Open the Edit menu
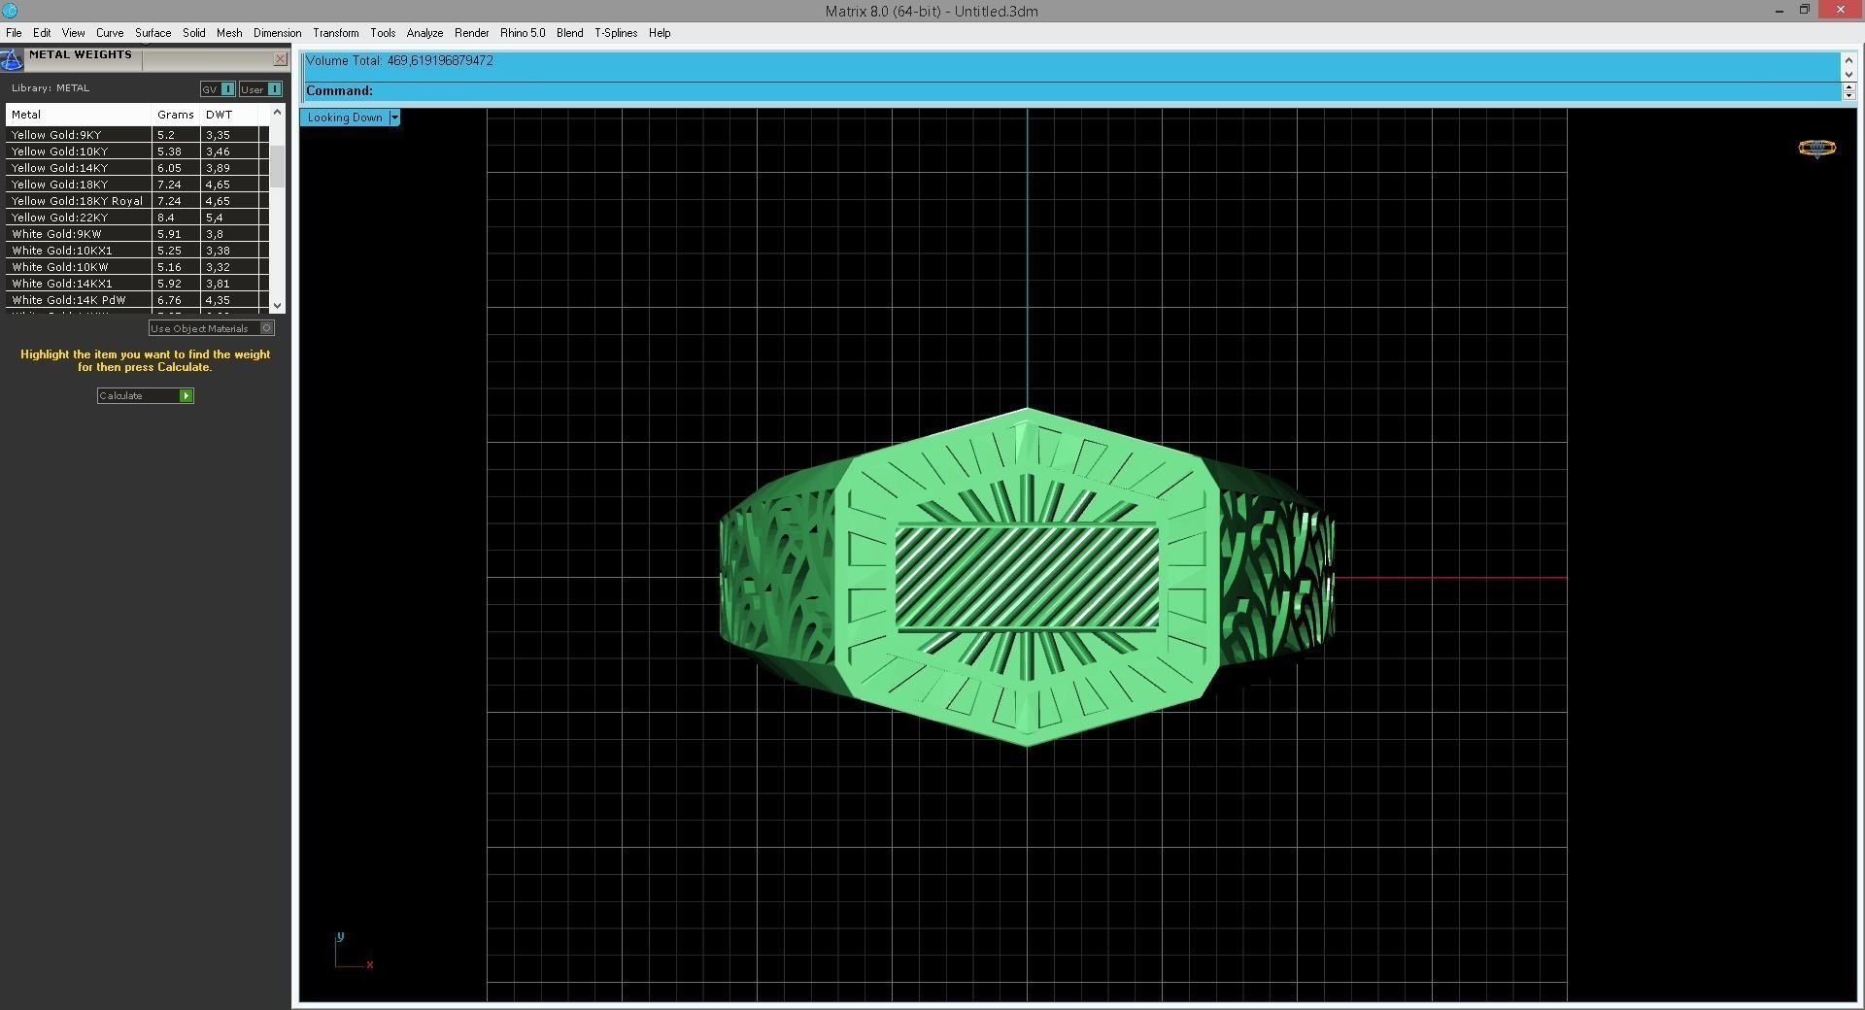1865x1010 pixels. point(42,33)
